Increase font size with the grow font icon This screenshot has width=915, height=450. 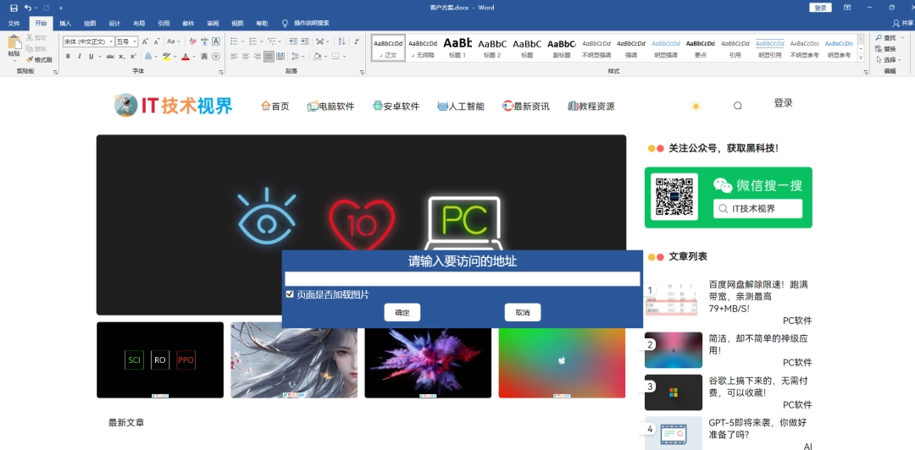[146, 41]
